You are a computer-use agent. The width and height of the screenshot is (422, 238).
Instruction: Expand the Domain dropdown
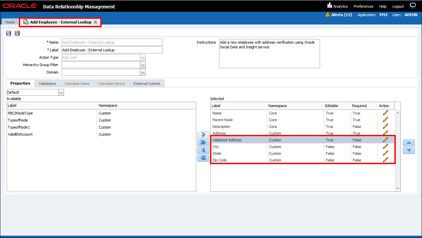point(143,72)
